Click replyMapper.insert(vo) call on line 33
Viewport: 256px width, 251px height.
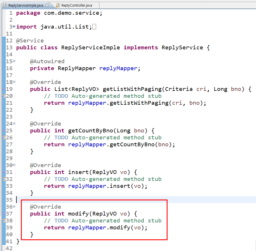coord(108,186)
